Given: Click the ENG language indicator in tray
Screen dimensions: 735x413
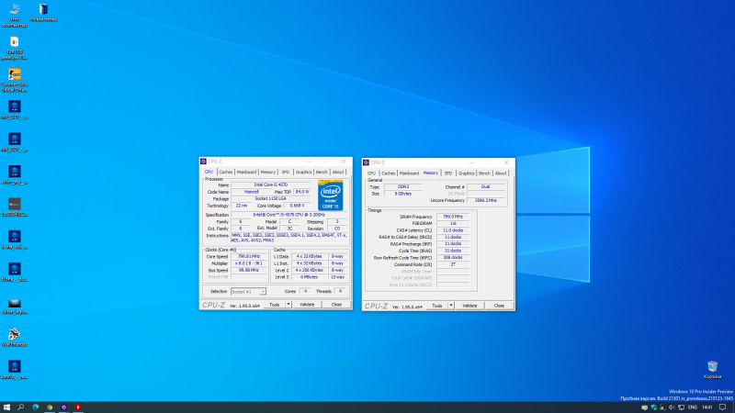Looking at the screenshot, I should pyautogui.click(x=692, y=407).
